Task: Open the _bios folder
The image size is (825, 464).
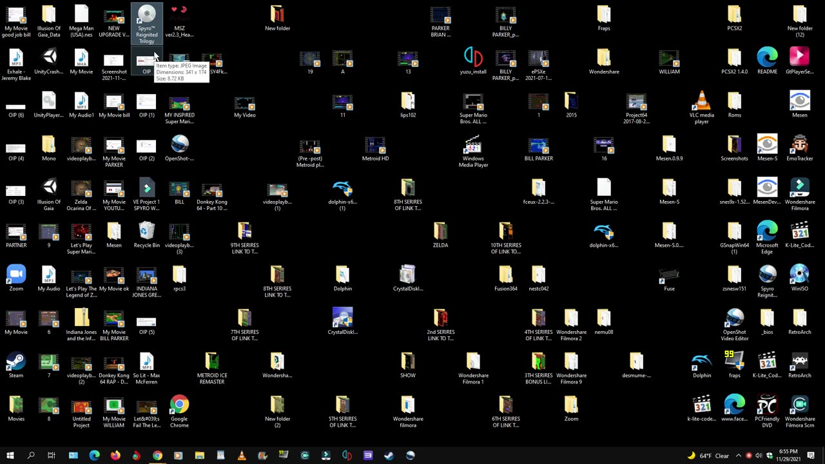Action: pyautogui.click(x=767, y=322)
